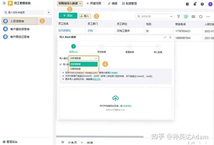Open 客户跟进记录表 in the sidebar
This screenshot has height=145, width=214.
(x=20, y=37)
